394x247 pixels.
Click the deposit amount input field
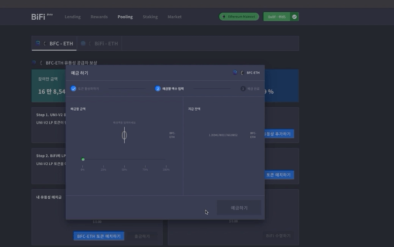click(x=124, y=135)
